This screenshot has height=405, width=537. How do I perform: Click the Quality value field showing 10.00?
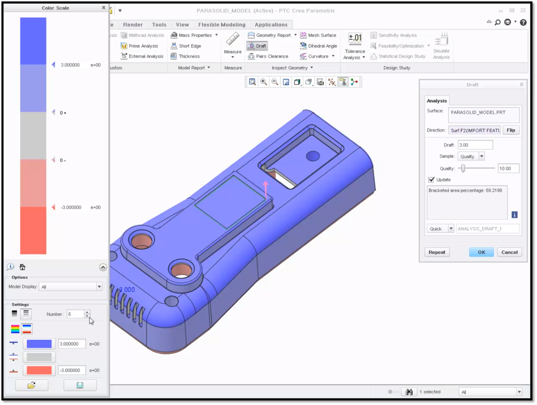[508, 168]
